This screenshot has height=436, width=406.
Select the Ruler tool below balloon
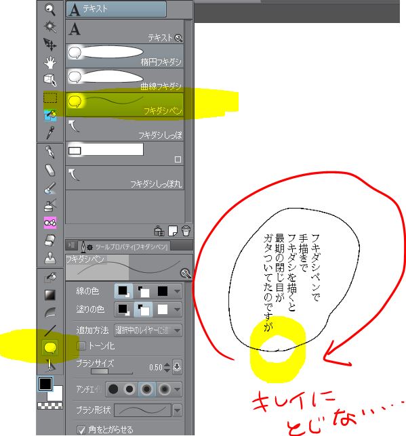click(x=50, y=366)
